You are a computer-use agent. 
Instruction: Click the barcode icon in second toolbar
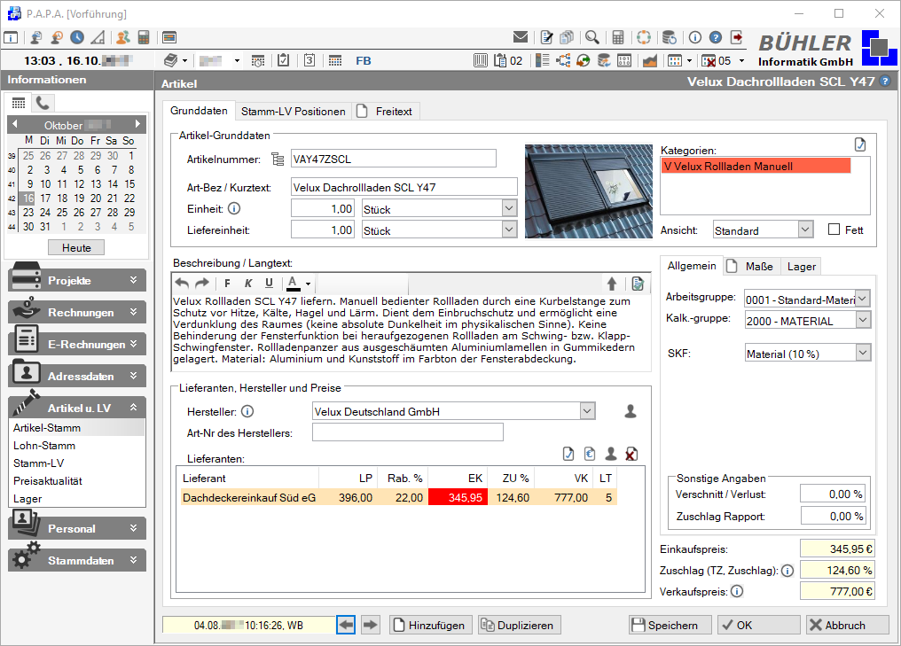point(481,60)
